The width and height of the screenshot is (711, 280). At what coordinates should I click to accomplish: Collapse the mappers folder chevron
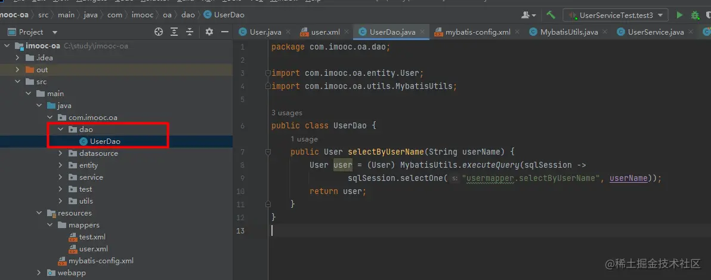point(50,224)
